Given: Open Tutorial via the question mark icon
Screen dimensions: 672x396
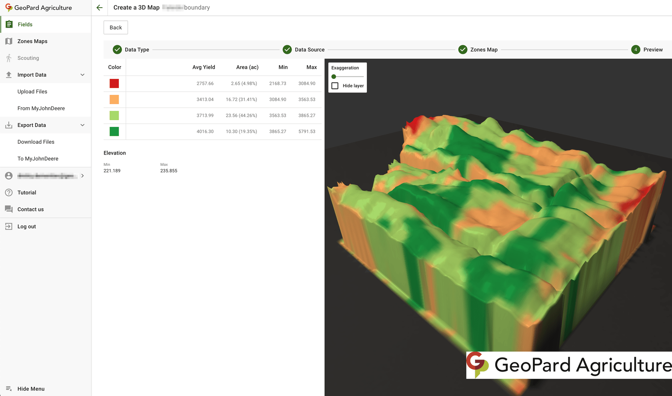Looking at the screenshot, I should click(x=8, y=192).
